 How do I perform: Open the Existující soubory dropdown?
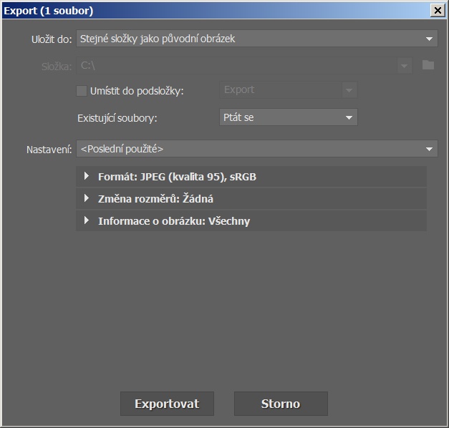click(349, 117)
